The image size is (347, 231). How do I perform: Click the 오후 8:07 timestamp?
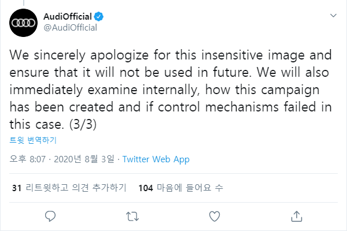(x=27, y=159)
